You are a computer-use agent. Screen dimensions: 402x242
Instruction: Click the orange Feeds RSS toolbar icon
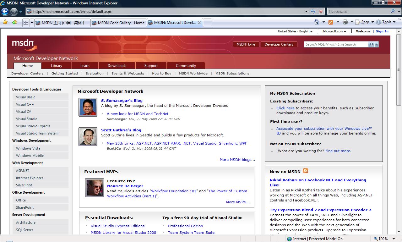click(x=331, y=22)
